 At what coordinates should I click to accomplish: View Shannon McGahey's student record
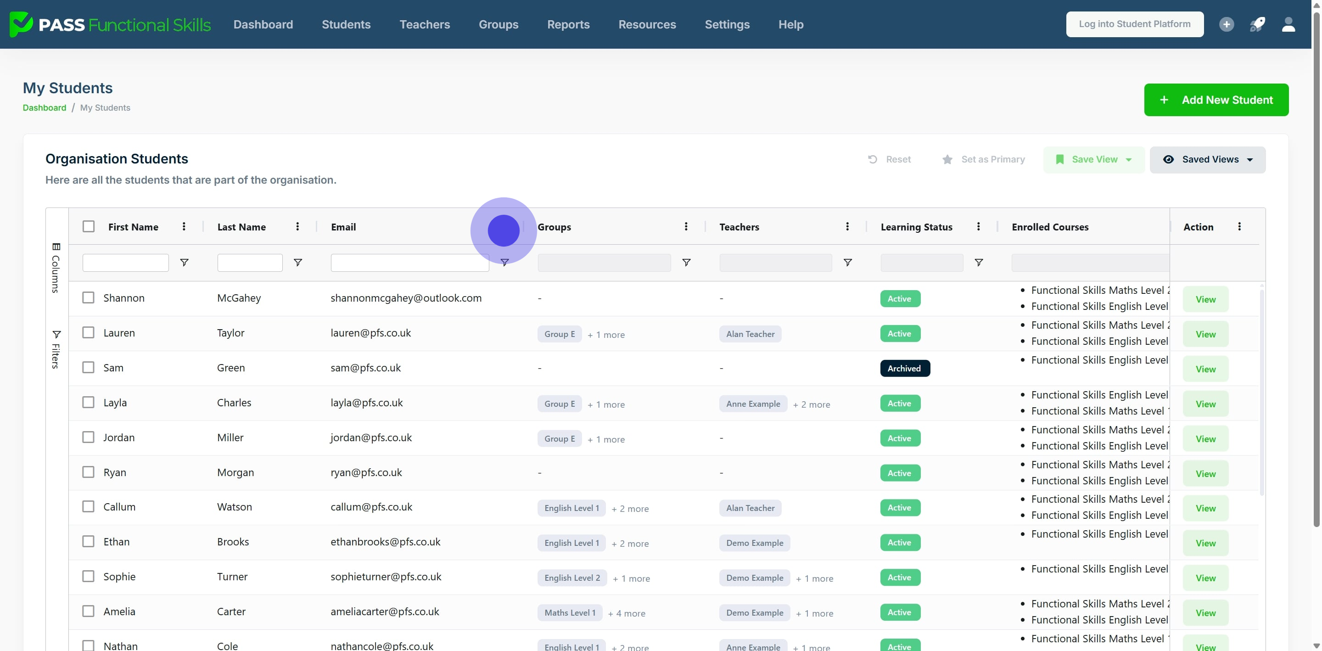coord(1205,299)
